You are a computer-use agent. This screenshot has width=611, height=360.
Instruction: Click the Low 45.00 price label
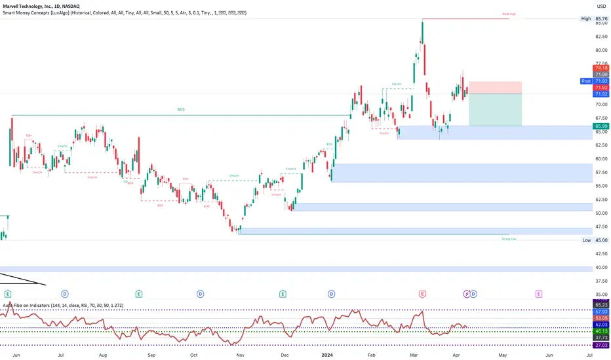595,240
